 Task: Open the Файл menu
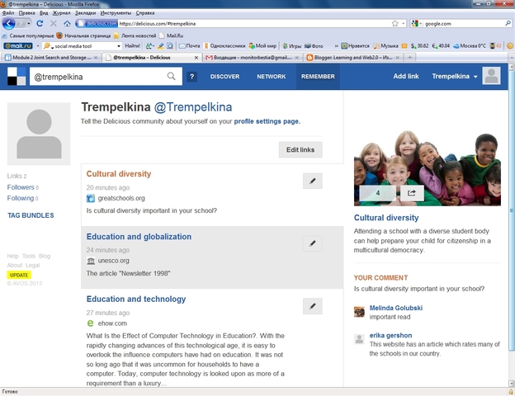point(8,13)
